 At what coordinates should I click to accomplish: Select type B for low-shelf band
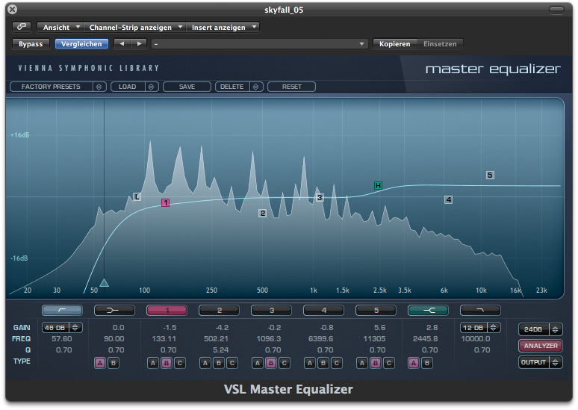[x=114, y=363]
